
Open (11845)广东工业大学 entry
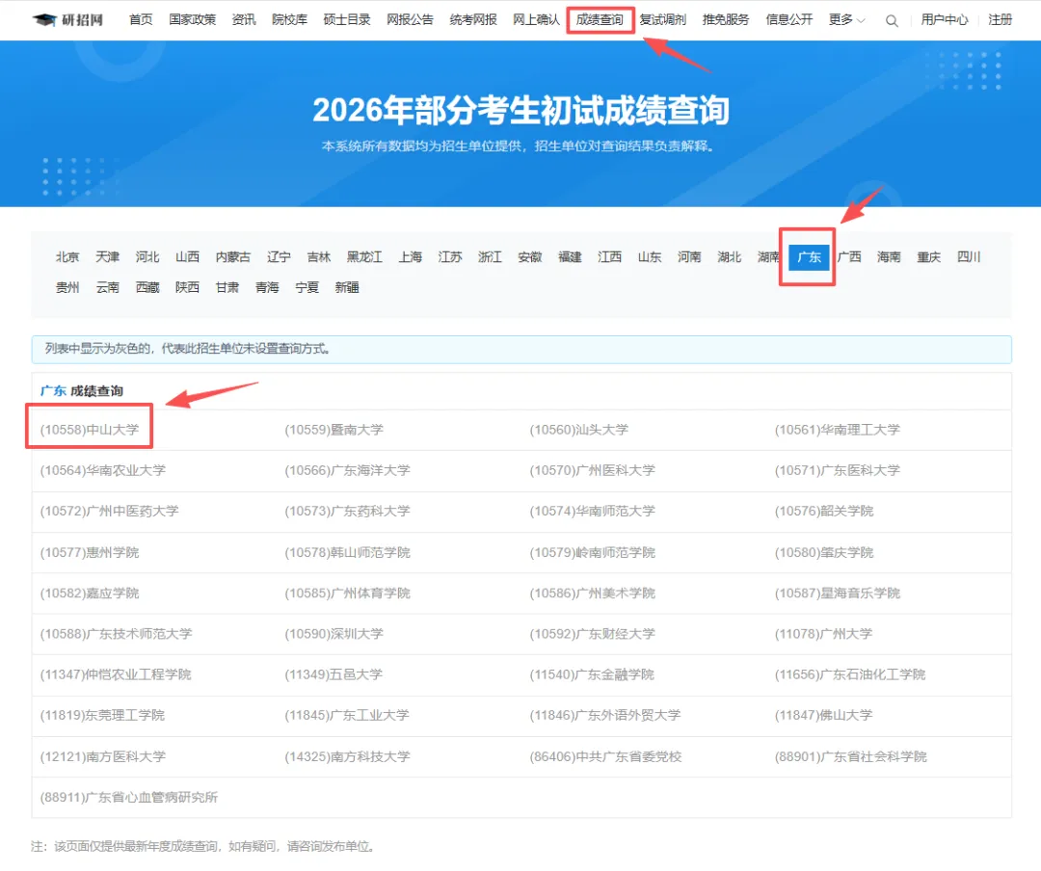[347, 715]
